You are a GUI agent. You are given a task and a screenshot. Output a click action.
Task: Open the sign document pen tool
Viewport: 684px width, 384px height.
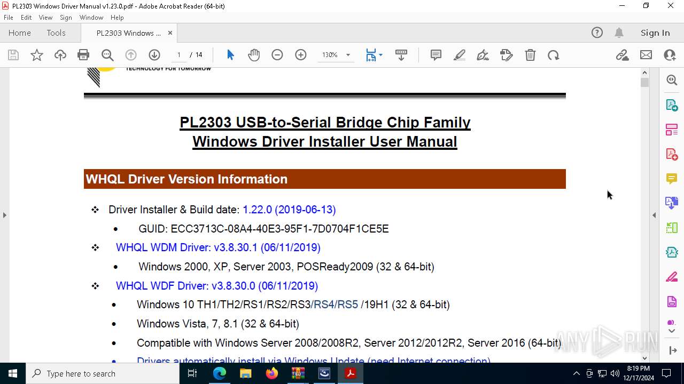[483, 55]
